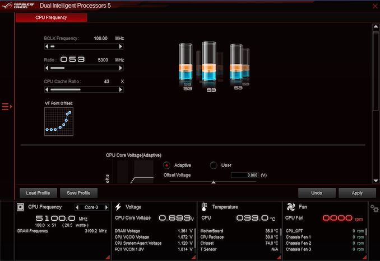Click Save Profile button
This screenshot has width=380, height=261.
click(79, 193)
